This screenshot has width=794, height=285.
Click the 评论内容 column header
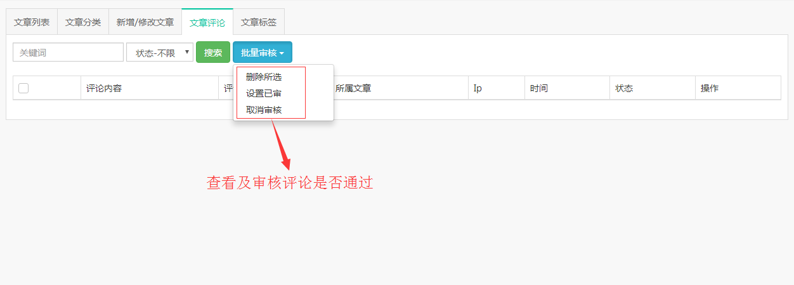pyautogui.click(x=104, y=88)
